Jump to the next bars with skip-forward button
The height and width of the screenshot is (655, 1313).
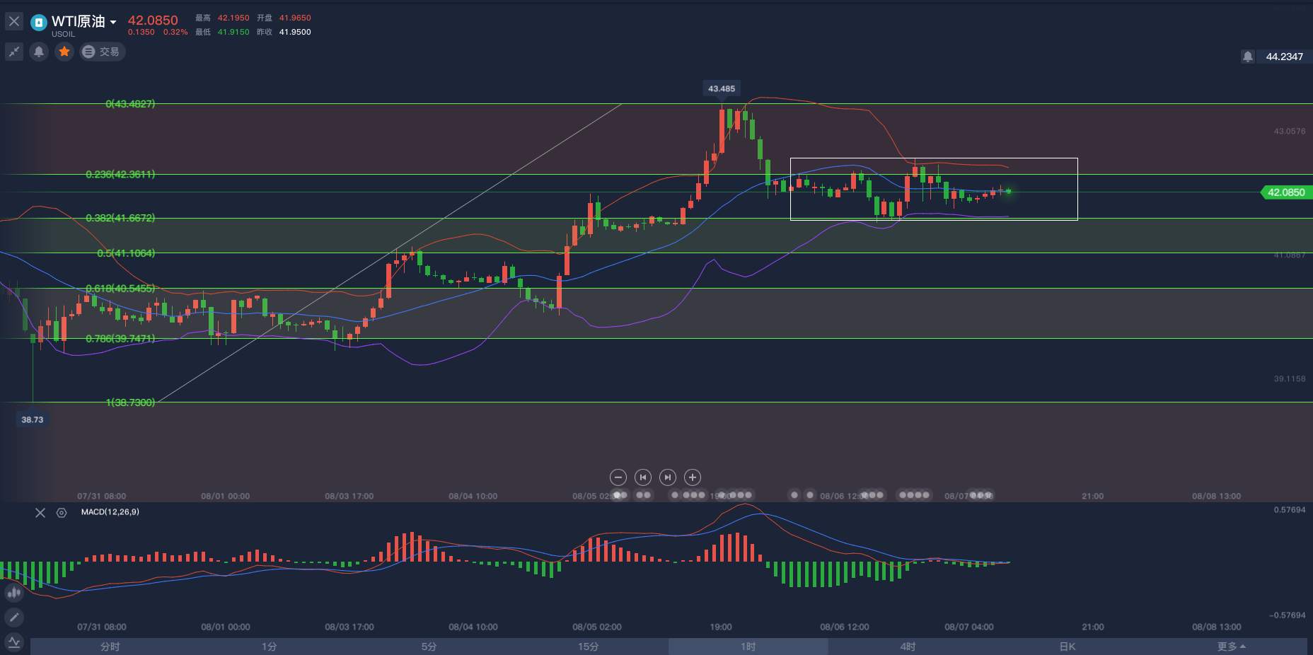tap(667, 477)
